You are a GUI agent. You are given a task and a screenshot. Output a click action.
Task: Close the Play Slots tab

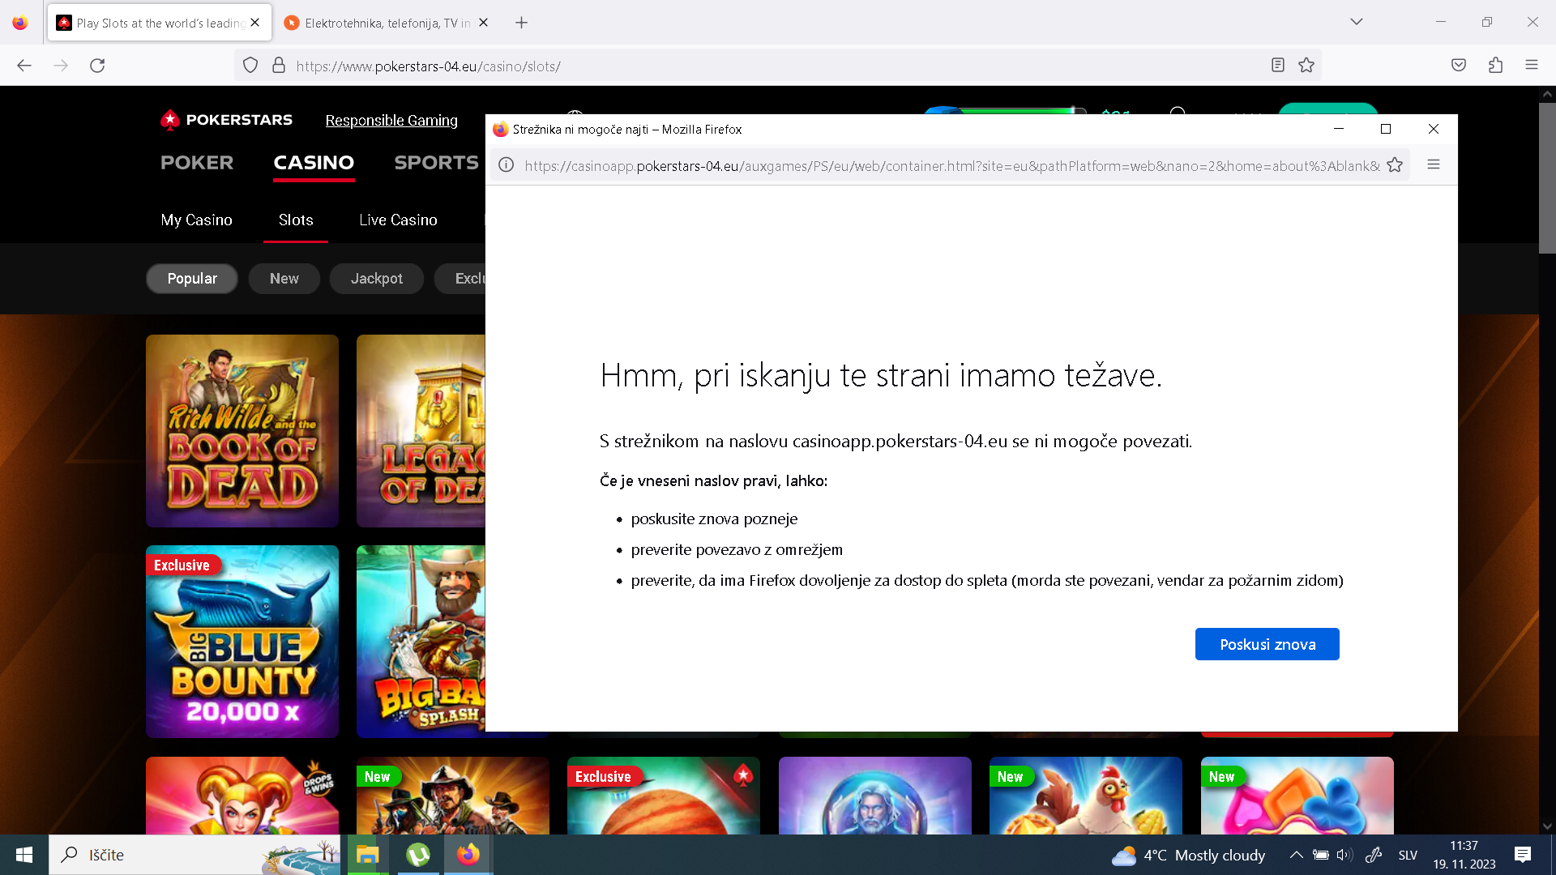click(255, 23)
